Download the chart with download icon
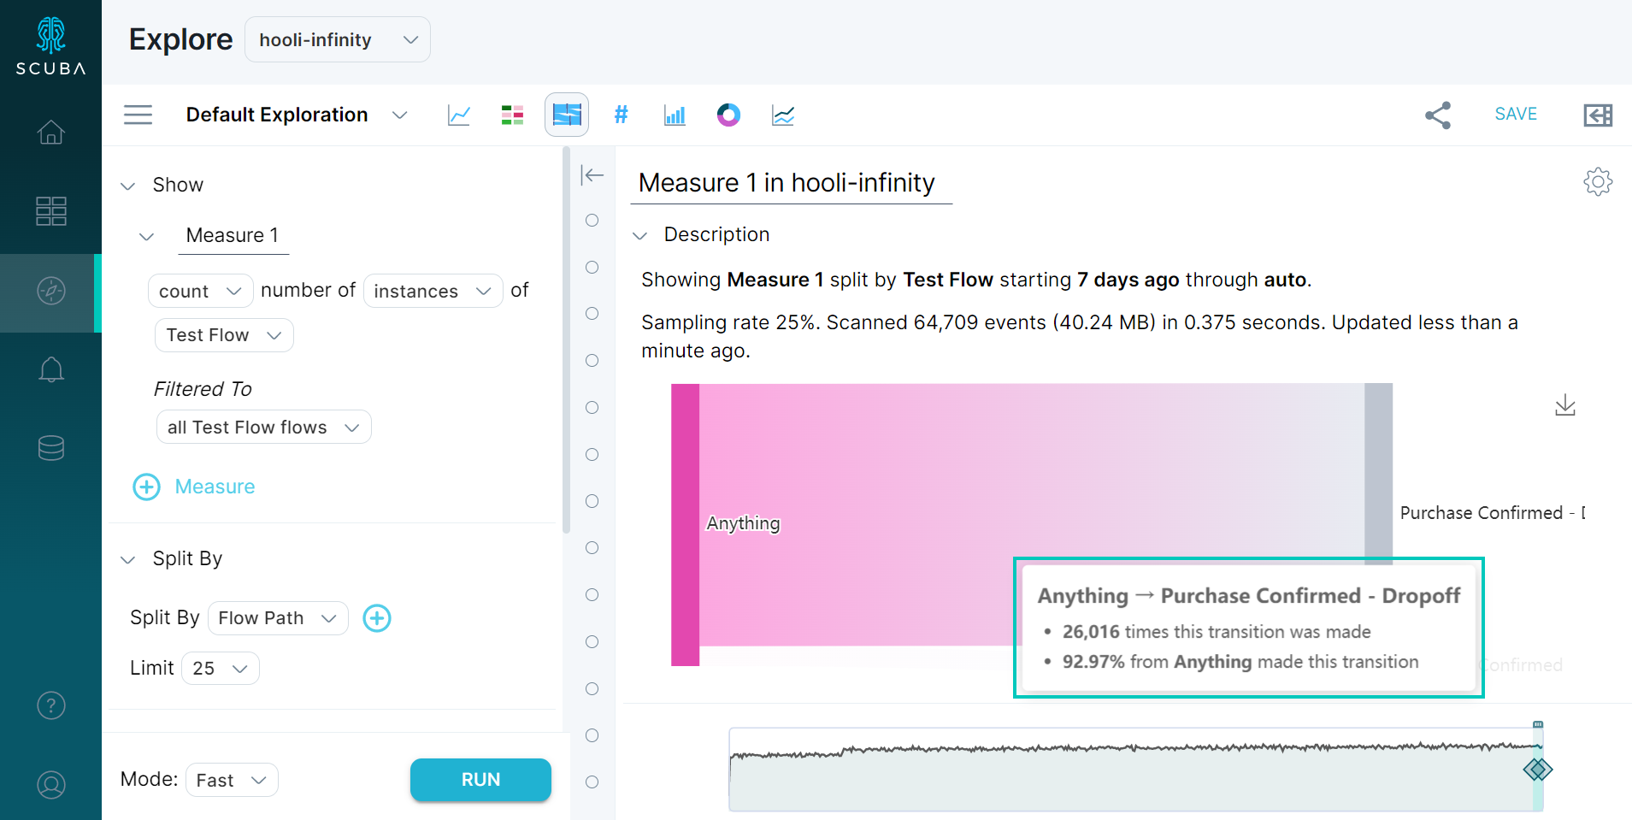Screen dimensions: 1632x820 [1564, 404]
